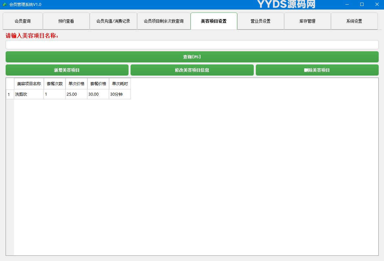
Task: Open the 库存管理 tab
Action: coord(307,21)
